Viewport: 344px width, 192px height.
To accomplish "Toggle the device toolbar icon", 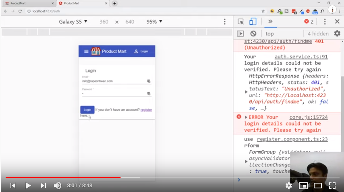I will coord(253,22).
